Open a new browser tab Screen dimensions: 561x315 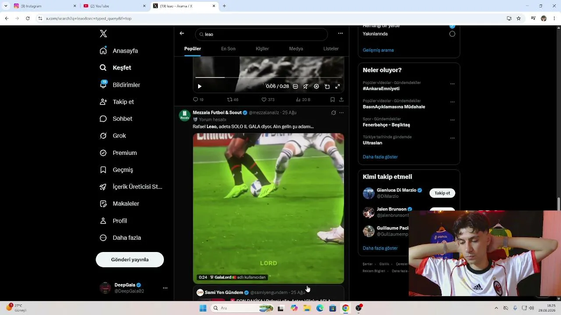click(x=224, y=6)
